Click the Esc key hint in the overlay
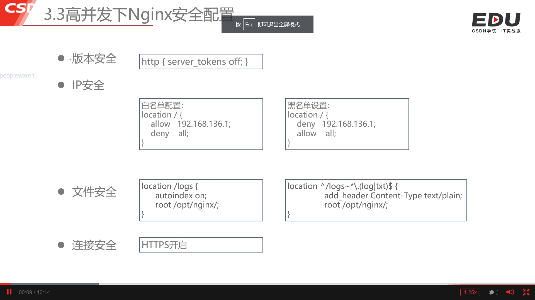535x300 pixels. click(x=249, y=24)
